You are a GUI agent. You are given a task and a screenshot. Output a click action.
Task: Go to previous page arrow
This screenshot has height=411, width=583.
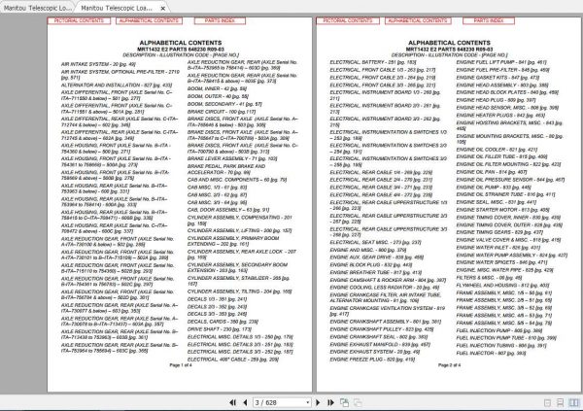tap(245, 402)
